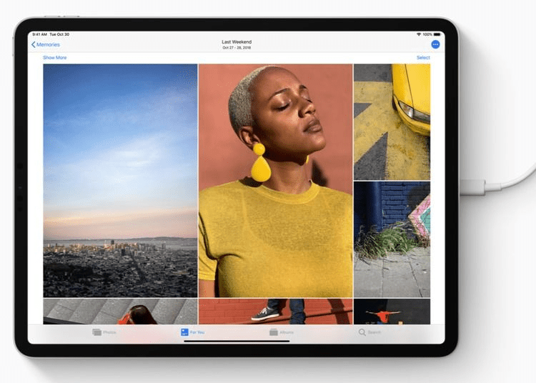Open the person on stairs photo

120,312
